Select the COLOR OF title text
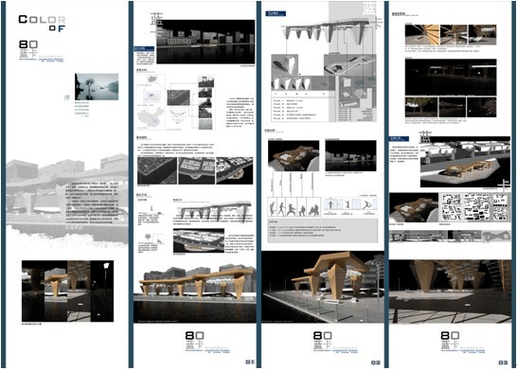Image resolution: width=517 pixels, height=370 pixels. tap(42, 24)
